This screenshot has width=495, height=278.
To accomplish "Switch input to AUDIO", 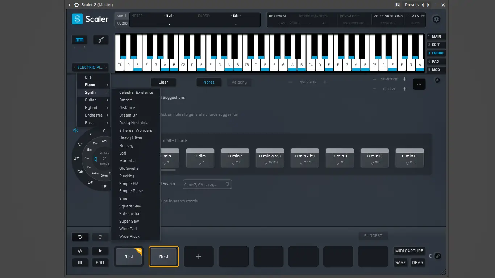I will point(121,24).
